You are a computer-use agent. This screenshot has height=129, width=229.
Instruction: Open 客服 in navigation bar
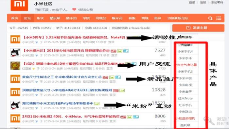coord(132,18)
